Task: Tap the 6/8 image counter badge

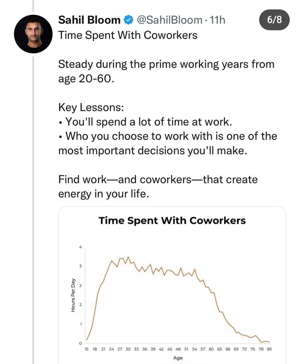Action: pos(274,20)
